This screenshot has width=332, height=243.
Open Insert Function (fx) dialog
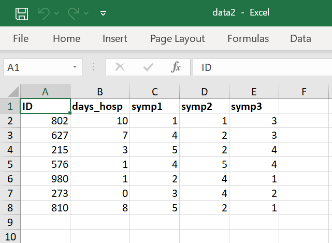[176, 67]
